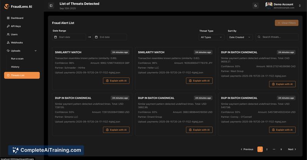The image size is (307, 160).
Task: Select page 1 in pagination
Action: click(x=260, y=149)
